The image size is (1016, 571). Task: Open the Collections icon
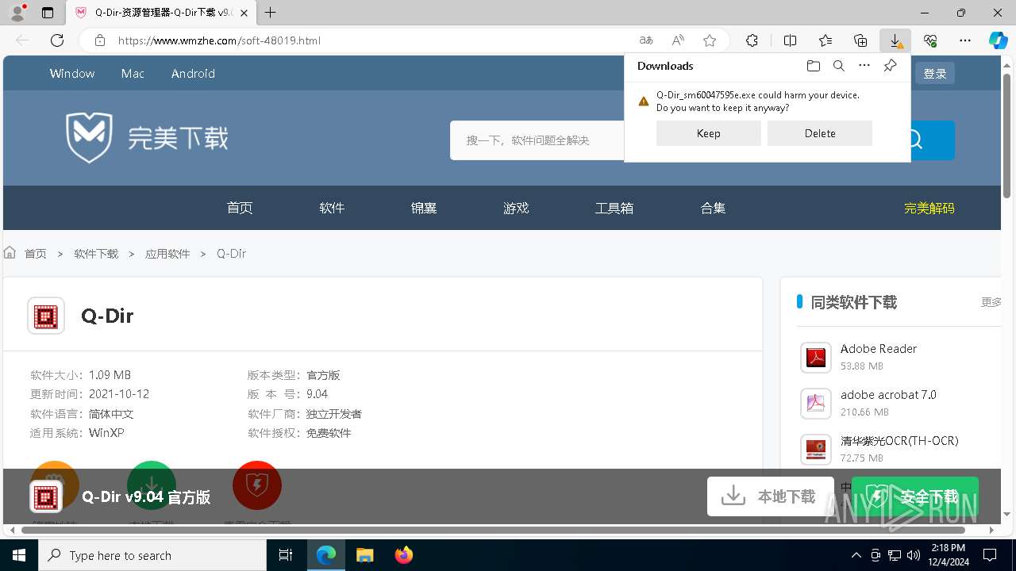coord(860,40)
